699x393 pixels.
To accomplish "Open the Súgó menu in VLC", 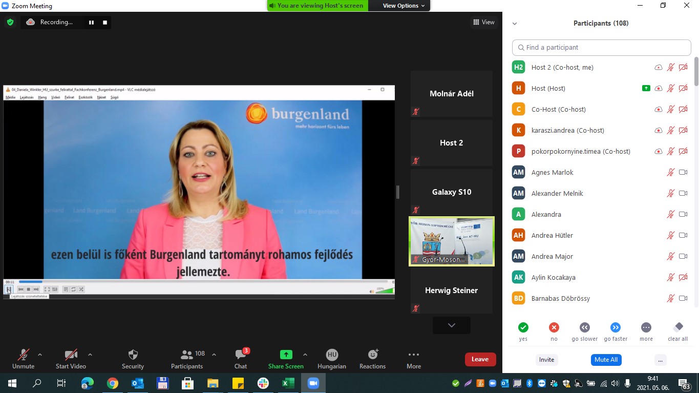I will click(x=114, y=97).
